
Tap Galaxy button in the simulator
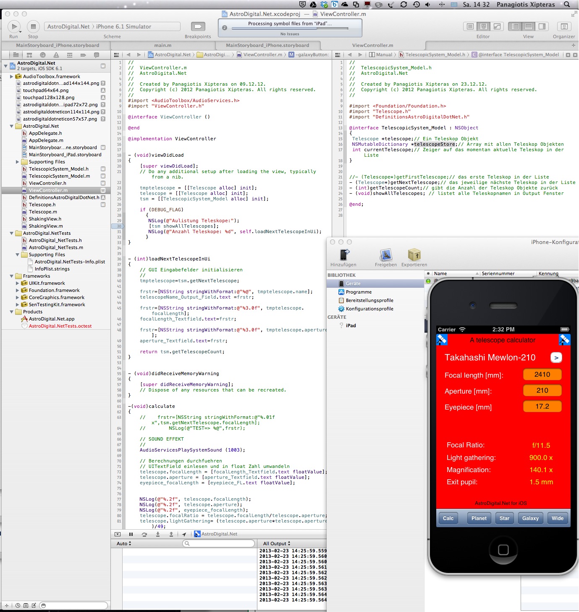(x=531, y=518)
